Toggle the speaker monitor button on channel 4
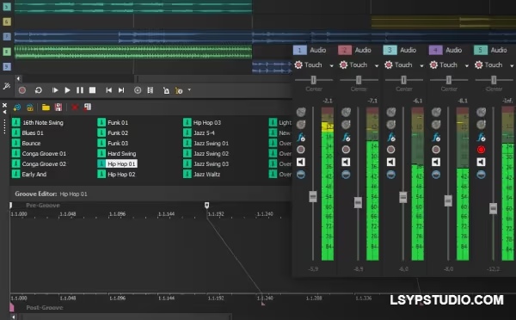This screenshot has width=516, height=320. [x=436, y=162]
